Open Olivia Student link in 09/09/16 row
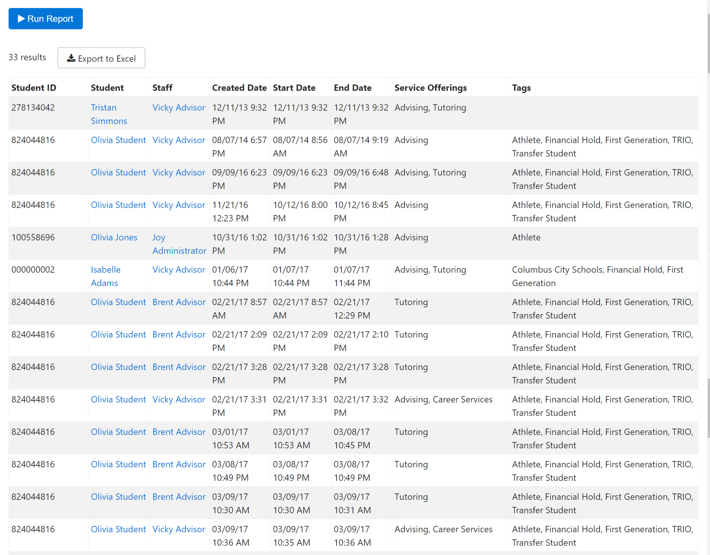 (x=118, y=172)
